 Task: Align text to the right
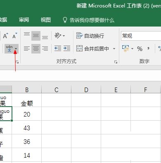coord(45,49)
